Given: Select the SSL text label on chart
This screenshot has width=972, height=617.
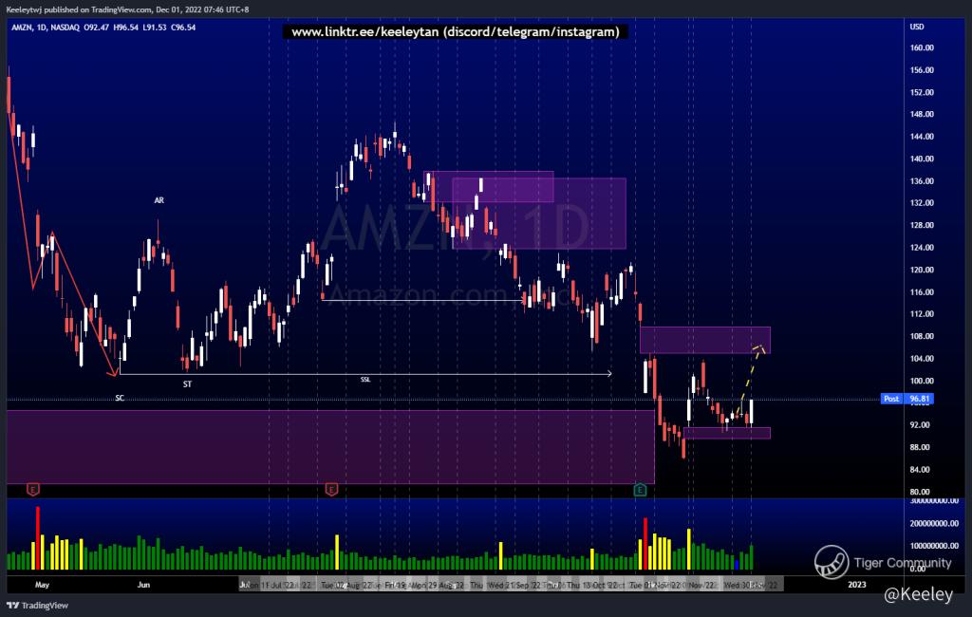Looking at the screenshot, I should pos(365,380).
